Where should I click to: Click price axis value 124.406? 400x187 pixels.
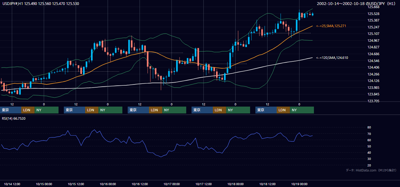point(373,67)
